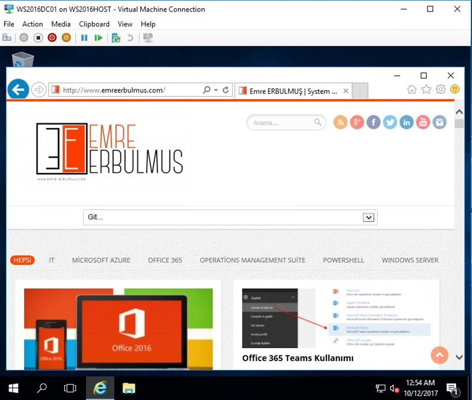Click the Start VM toolbar icon
The image size is (472, 400).
(24, 38)
